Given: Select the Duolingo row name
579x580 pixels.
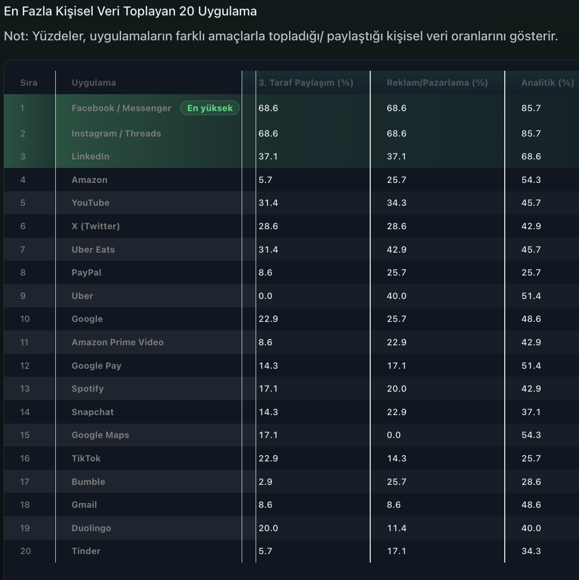Looking at the screenshot, I should coord(91,528).
